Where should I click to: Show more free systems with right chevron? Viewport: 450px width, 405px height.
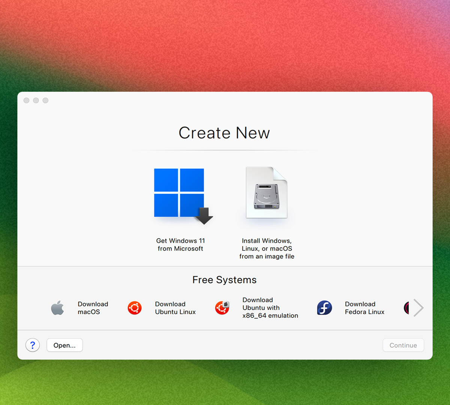coord(418,308)
